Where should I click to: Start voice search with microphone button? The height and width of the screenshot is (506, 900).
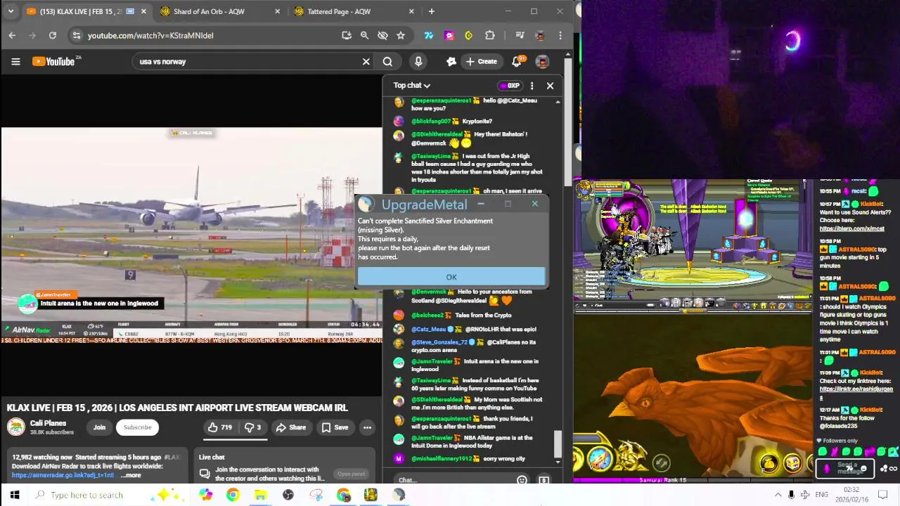(418, 62)
